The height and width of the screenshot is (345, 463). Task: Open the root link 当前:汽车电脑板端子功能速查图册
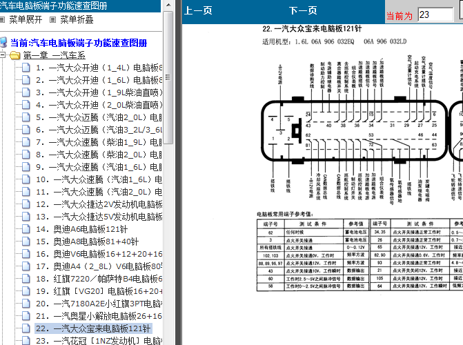(x=79, y=43)
